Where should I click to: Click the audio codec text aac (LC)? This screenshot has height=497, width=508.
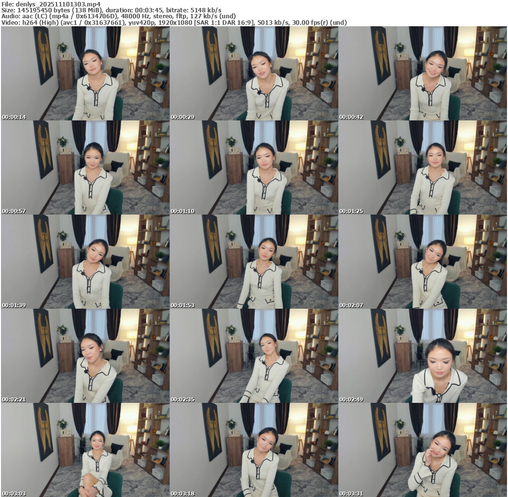(34, 16)
